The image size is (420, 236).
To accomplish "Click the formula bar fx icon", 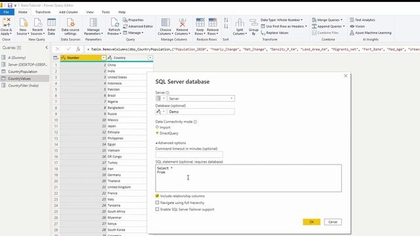I will (78, 49).
